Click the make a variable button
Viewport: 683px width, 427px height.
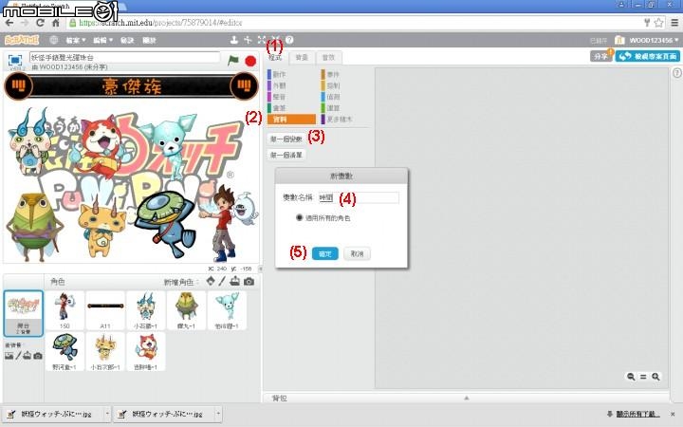tap(286, 139)
